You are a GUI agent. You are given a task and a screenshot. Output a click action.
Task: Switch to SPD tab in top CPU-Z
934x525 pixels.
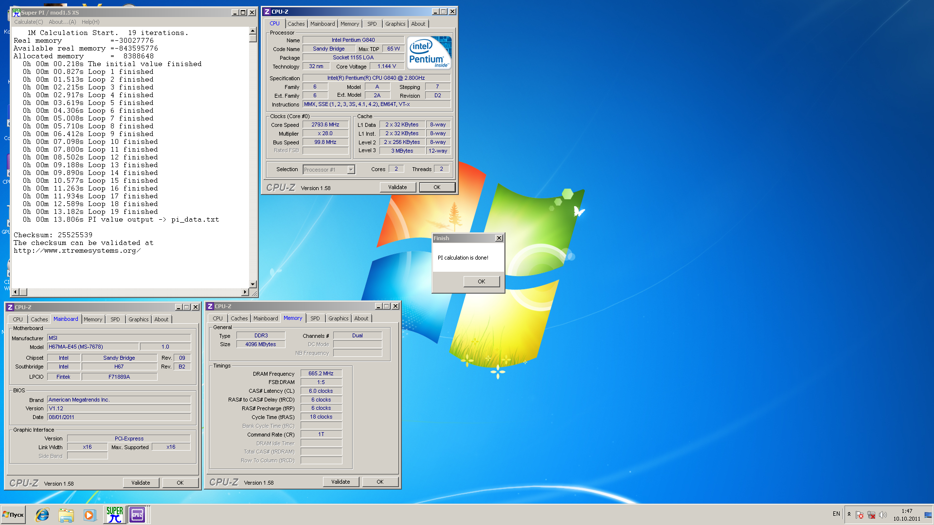372,24
